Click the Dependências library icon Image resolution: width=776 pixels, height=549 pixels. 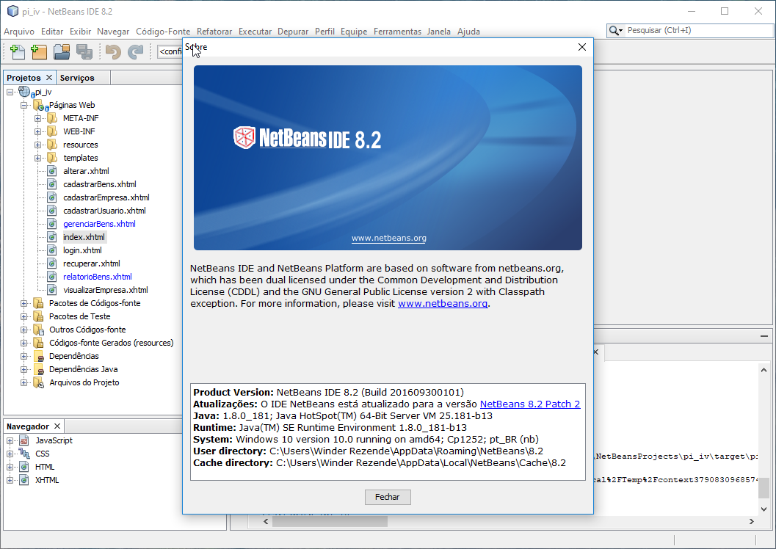click(x=38, y=356)
